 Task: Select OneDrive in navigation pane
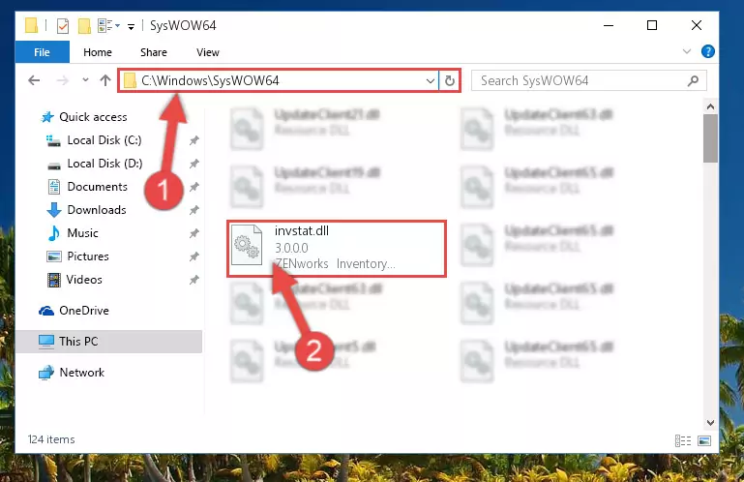click(84, 311)
